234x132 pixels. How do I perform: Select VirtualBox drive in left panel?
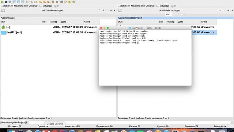coord(46,6)
